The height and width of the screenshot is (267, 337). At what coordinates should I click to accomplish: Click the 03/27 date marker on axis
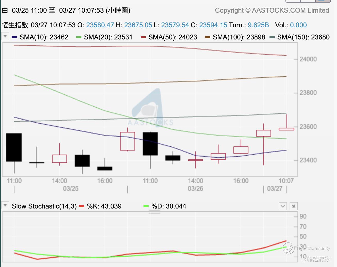coord(275,189)
